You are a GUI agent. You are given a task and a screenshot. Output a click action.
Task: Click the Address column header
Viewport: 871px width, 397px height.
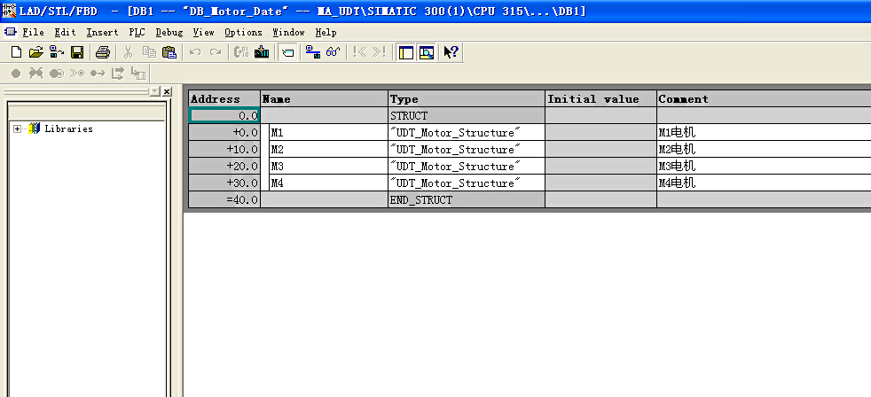(224, 99)
